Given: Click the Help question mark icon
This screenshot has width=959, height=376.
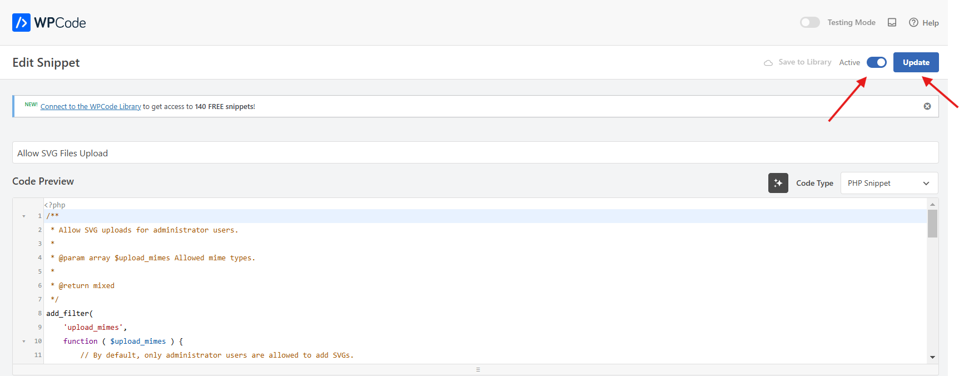Looking at the screenshot, I should (913, 23).
